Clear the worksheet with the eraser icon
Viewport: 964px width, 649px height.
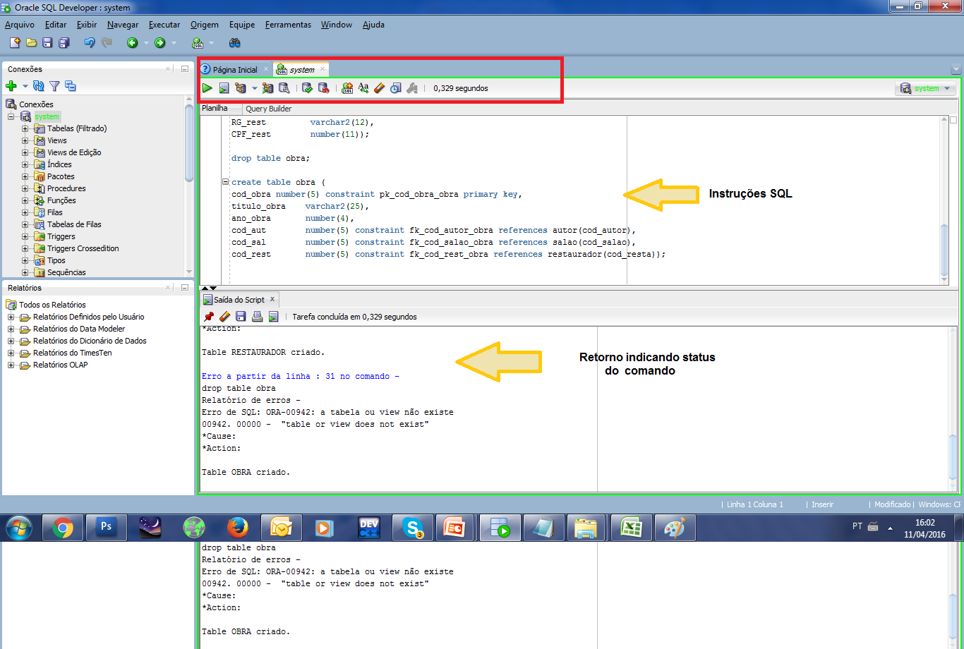pos(379,87)
